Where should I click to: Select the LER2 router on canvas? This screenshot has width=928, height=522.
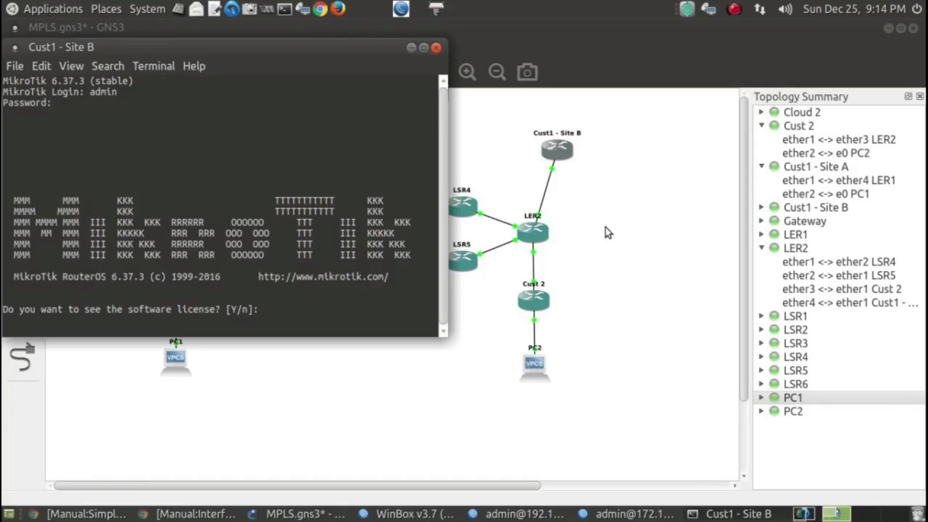click(x=533, y=232)
